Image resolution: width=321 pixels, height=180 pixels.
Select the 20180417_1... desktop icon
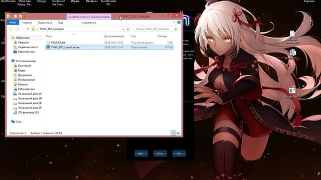click(x=292, y=54)
